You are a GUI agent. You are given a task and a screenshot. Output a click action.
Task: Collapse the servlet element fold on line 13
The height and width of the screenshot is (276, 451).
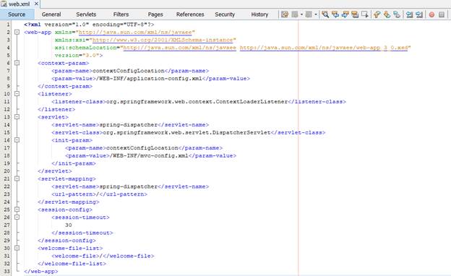coord(17,117)
